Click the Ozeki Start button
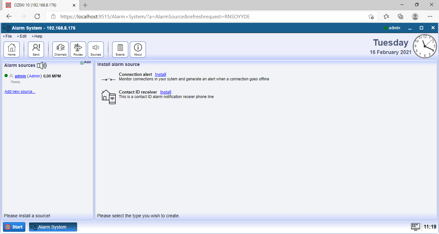Screen dimensions: 439x234 coord(14,227)
